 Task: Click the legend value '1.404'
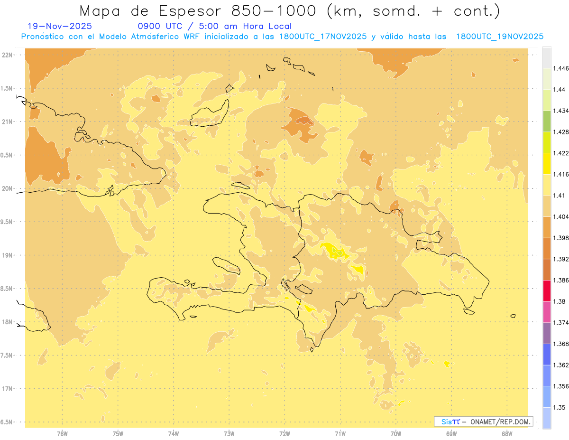click(561, 216)
